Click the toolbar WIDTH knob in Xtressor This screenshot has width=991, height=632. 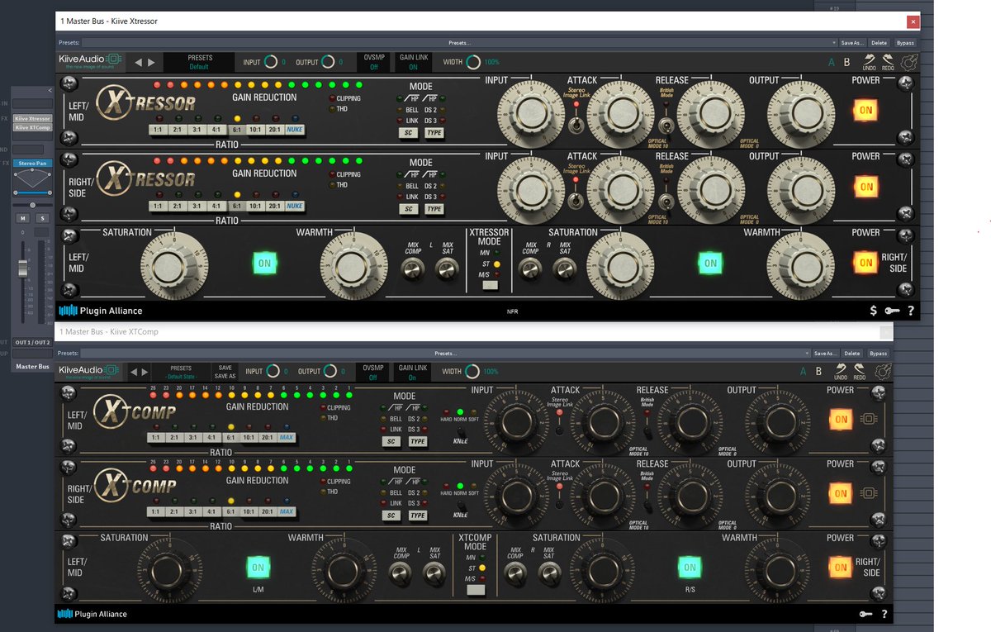[x=473, y=62]
